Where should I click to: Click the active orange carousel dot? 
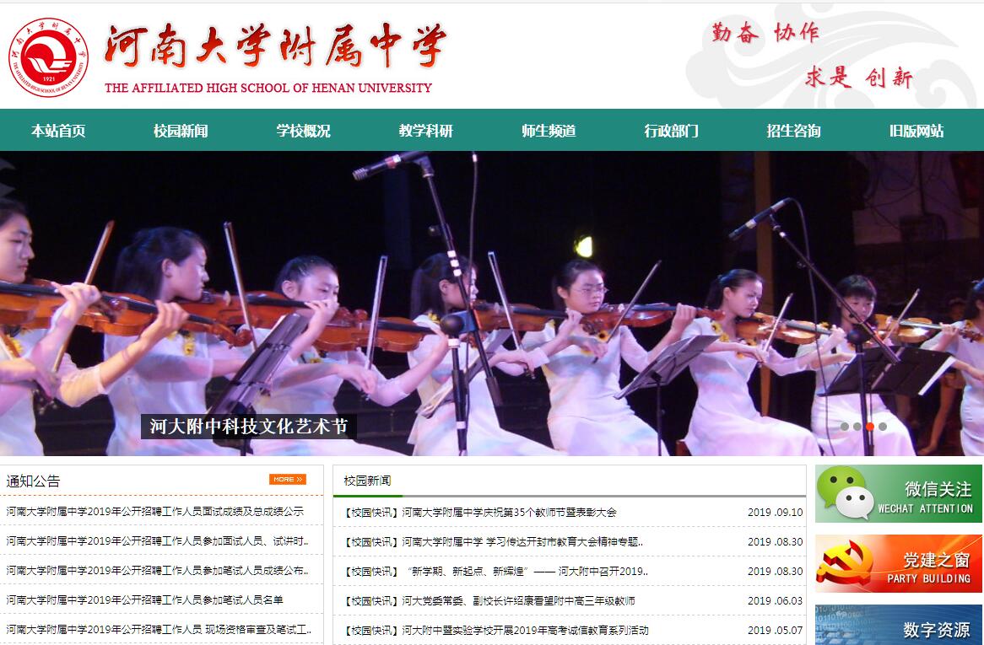coord(870,427)
